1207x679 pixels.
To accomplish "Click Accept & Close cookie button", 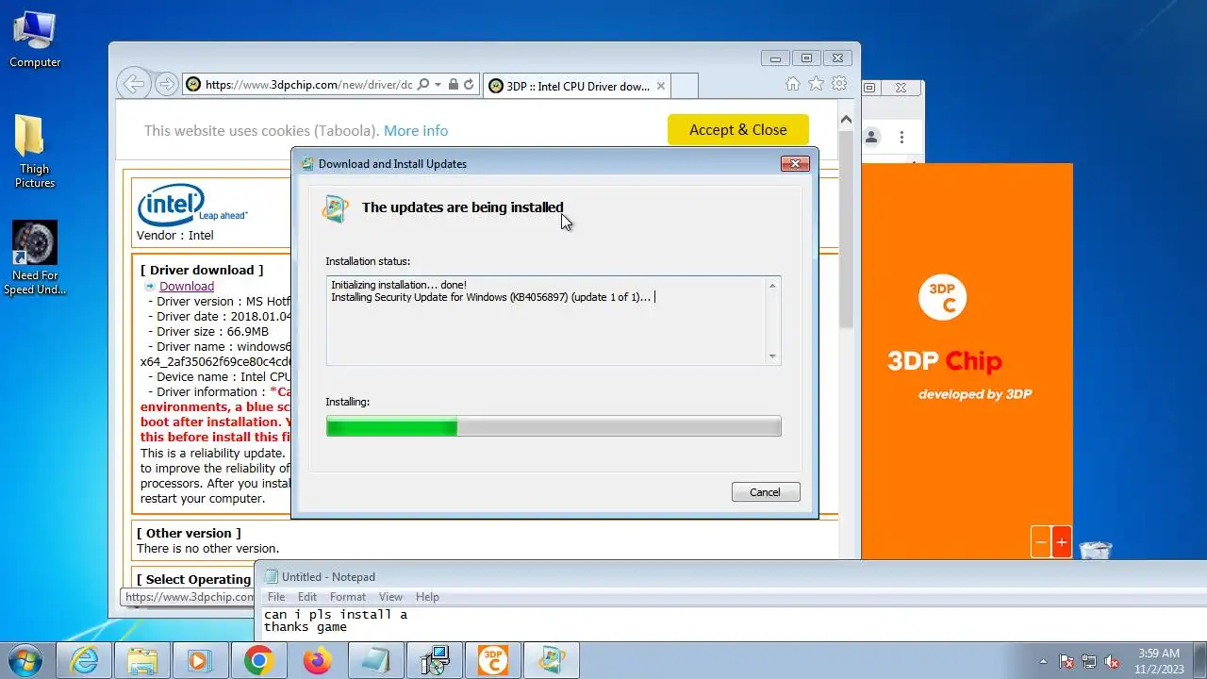I will click(x=738, y=130).
